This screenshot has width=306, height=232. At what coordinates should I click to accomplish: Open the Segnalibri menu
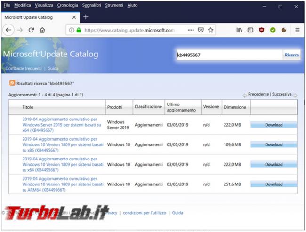91,5
